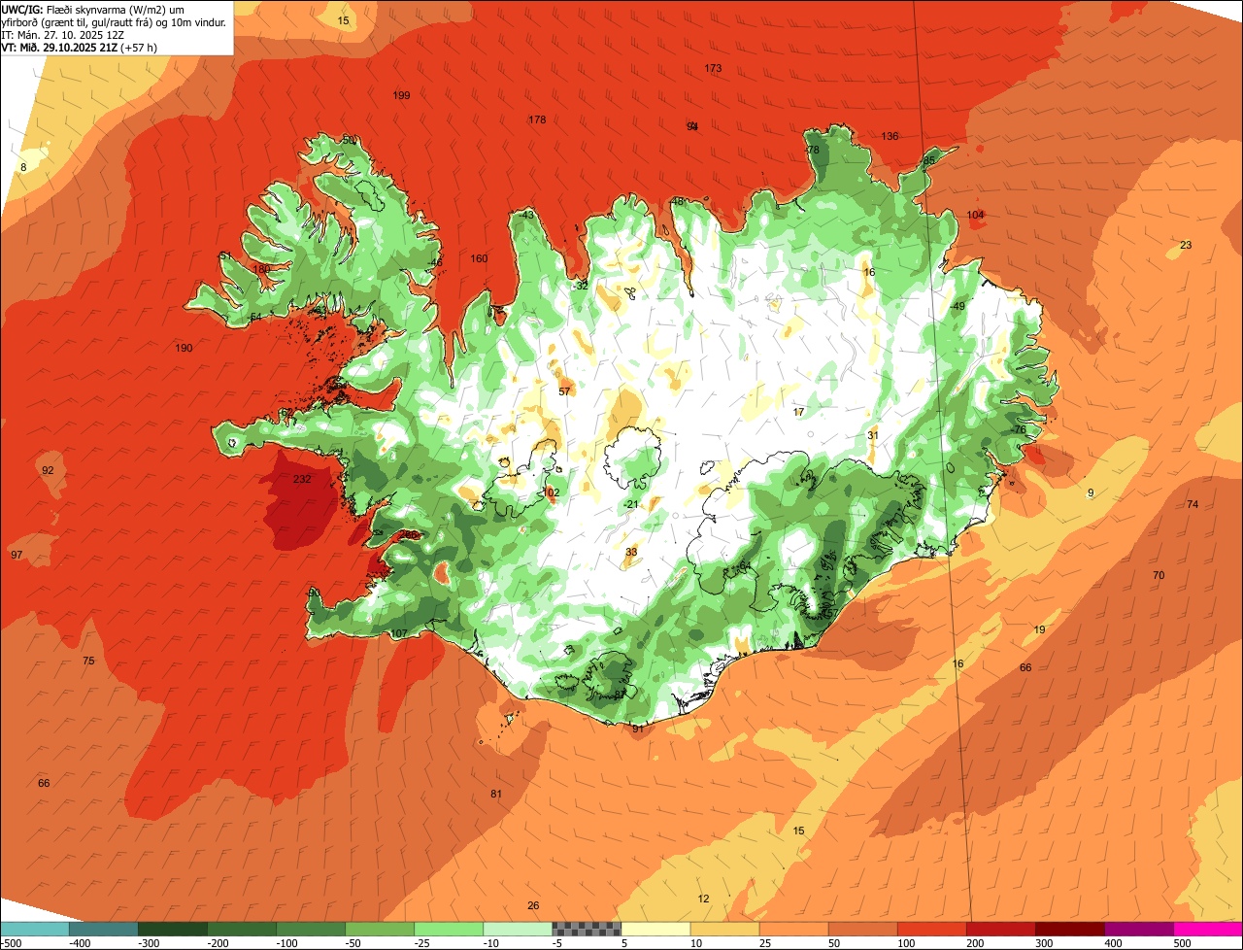Image resolution: width=1243 pixels, height=950 pixels.
Task: Click the map value 173
Action: [x=713, y=68]
